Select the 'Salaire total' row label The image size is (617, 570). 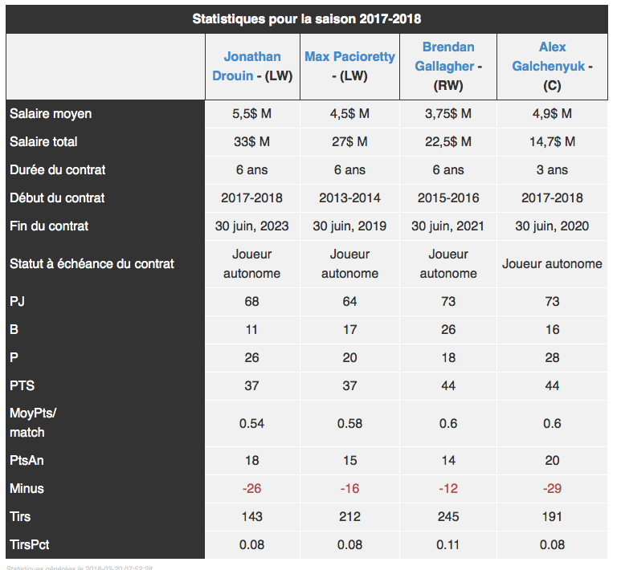click(x=43, y=141)
